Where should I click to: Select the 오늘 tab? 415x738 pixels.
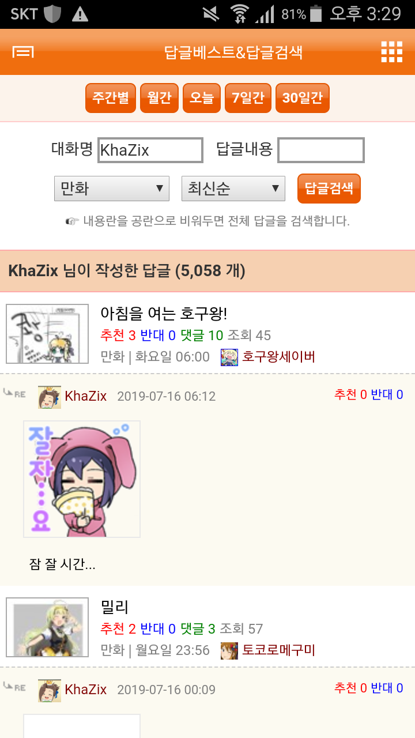point(202,98)
